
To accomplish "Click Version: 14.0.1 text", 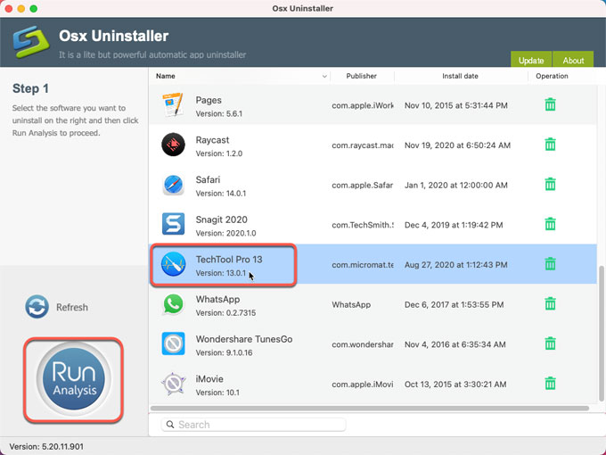I will (221, 194).
